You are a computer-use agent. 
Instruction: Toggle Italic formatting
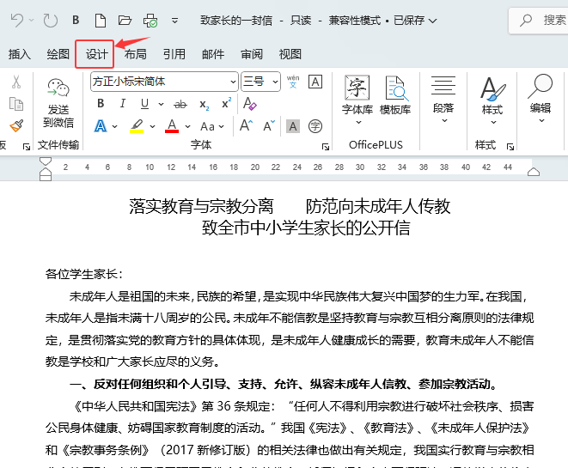[122, 104]
